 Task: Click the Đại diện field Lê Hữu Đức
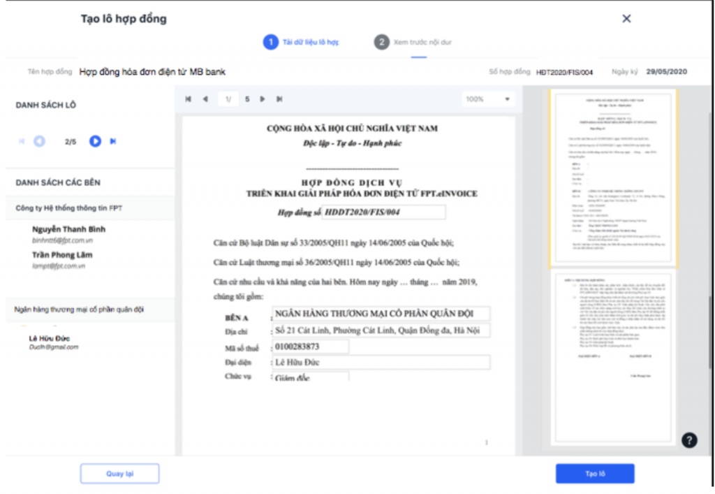click(381, 363)
